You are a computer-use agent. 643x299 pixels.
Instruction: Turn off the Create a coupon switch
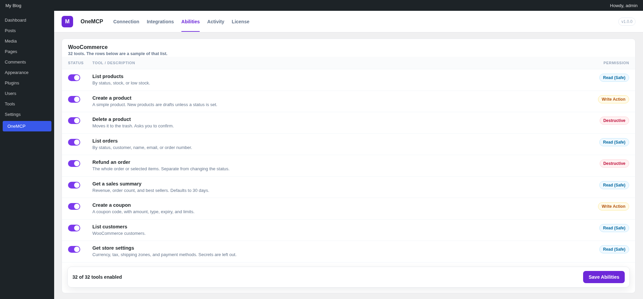pos(74,206)
